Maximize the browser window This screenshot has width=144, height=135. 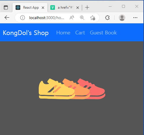123,7
